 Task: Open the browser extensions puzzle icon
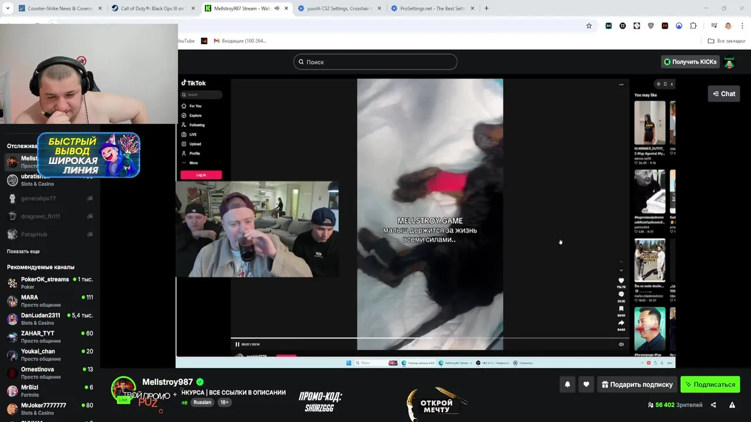pyautogui.click(x=694, y=26)
